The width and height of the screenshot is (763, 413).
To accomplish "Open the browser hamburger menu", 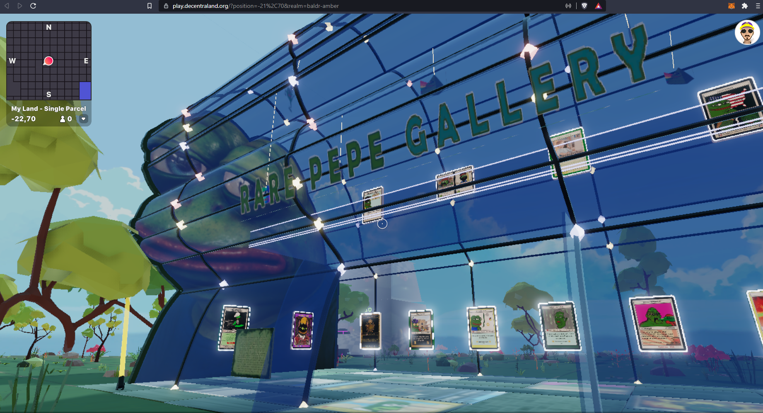I will coord(758,6).
